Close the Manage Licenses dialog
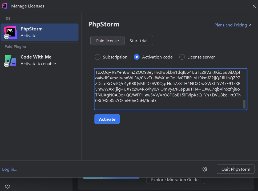The image size is (258, 191). coord(254,6)
